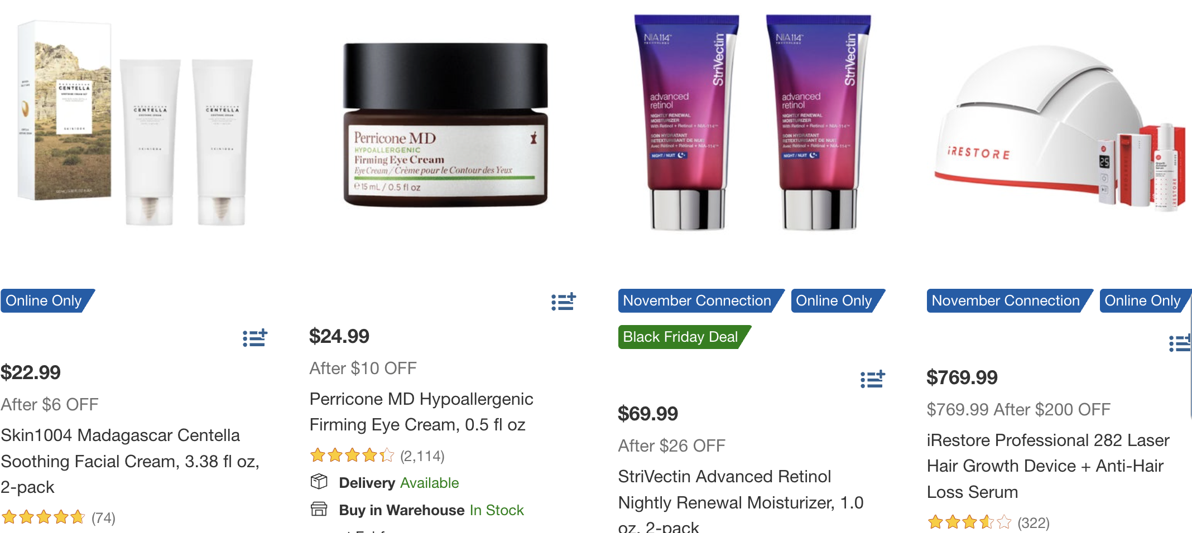This screenshot has width=1192, height=533.
Task: View iRestore star rating reviews (322)
Action: pos(988,522)
